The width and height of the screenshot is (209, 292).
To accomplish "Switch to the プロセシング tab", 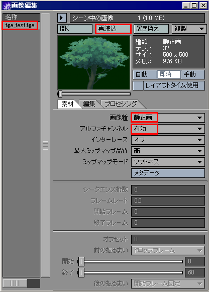I will point(121,104).
